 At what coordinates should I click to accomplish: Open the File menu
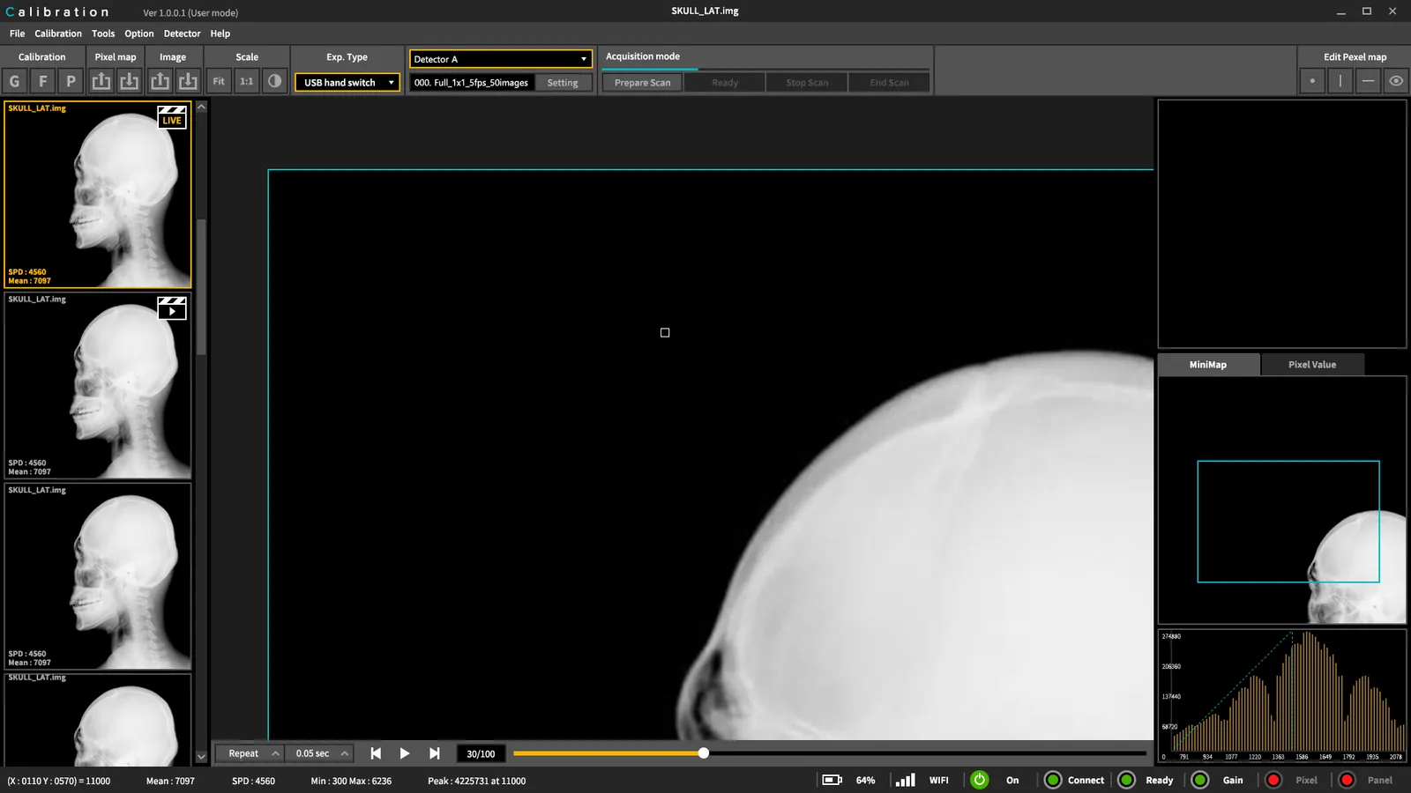[17, 33]
